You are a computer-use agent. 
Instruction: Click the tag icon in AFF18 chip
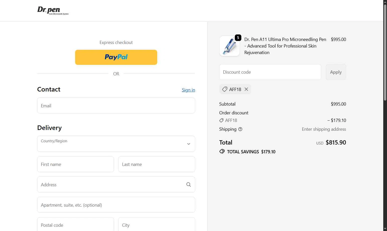tap(225, 89)
